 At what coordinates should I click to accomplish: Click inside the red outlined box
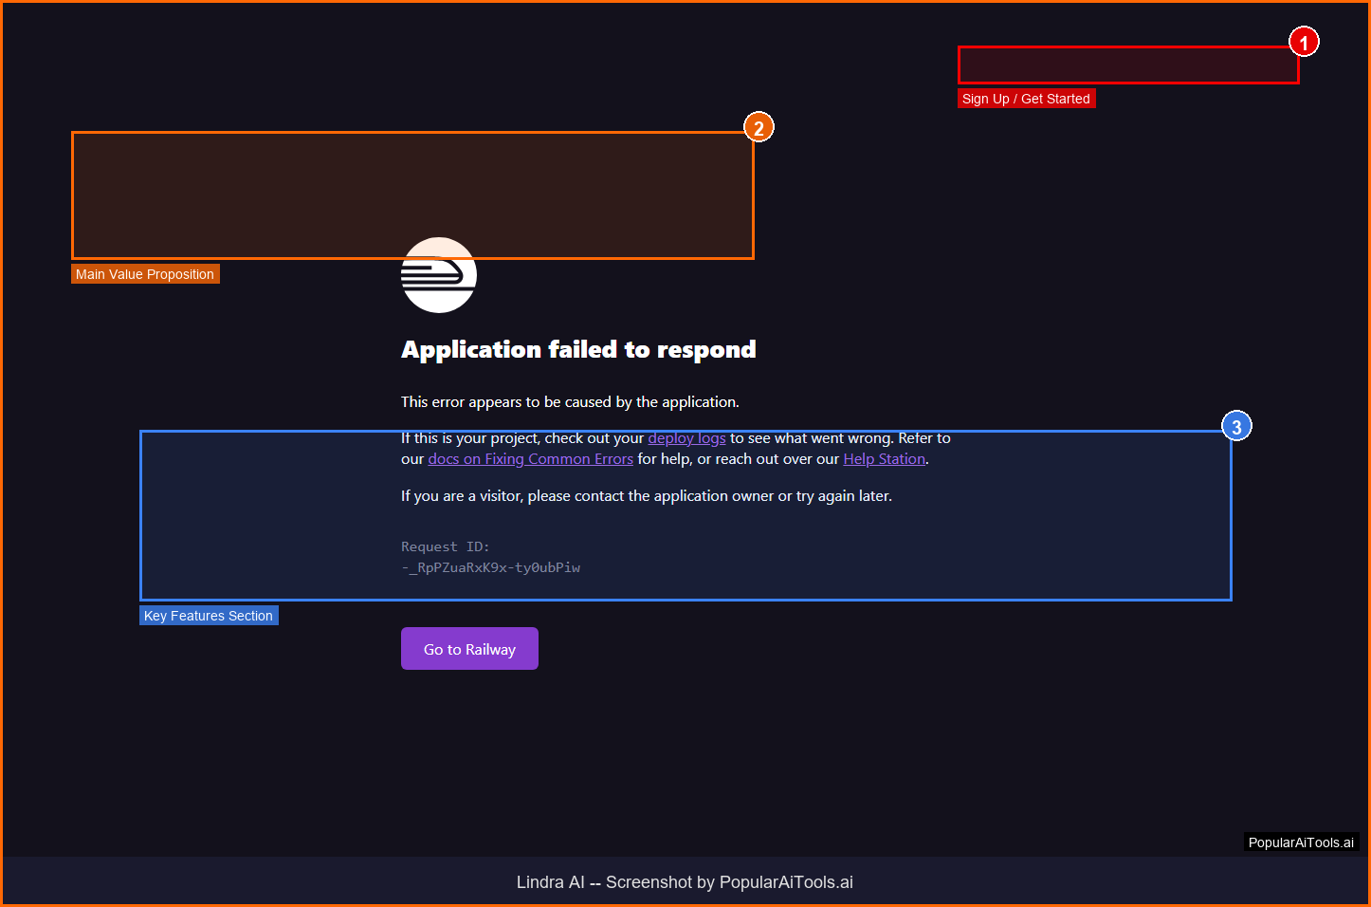[x=1127, y=65]
